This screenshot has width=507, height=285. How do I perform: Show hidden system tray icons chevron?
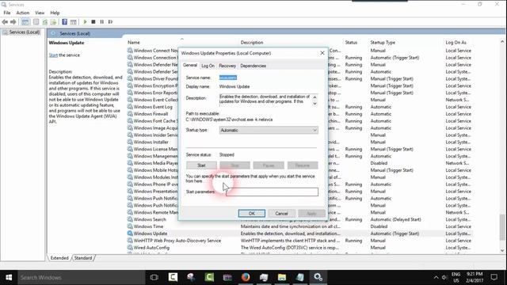[x=436, y=277]
